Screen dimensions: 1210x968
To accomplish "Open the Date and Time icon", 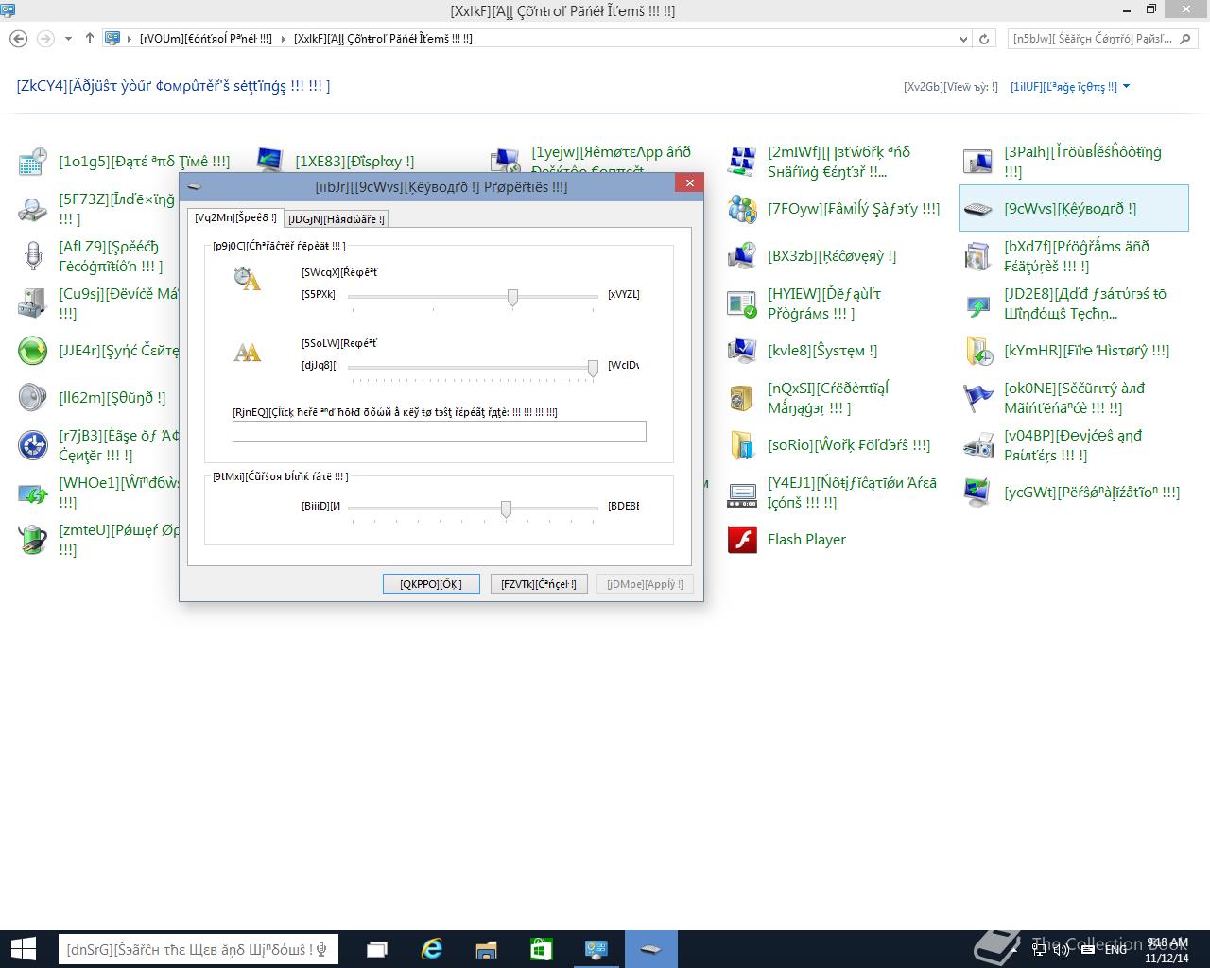I will pyautogui.click(x=32, y=162).
